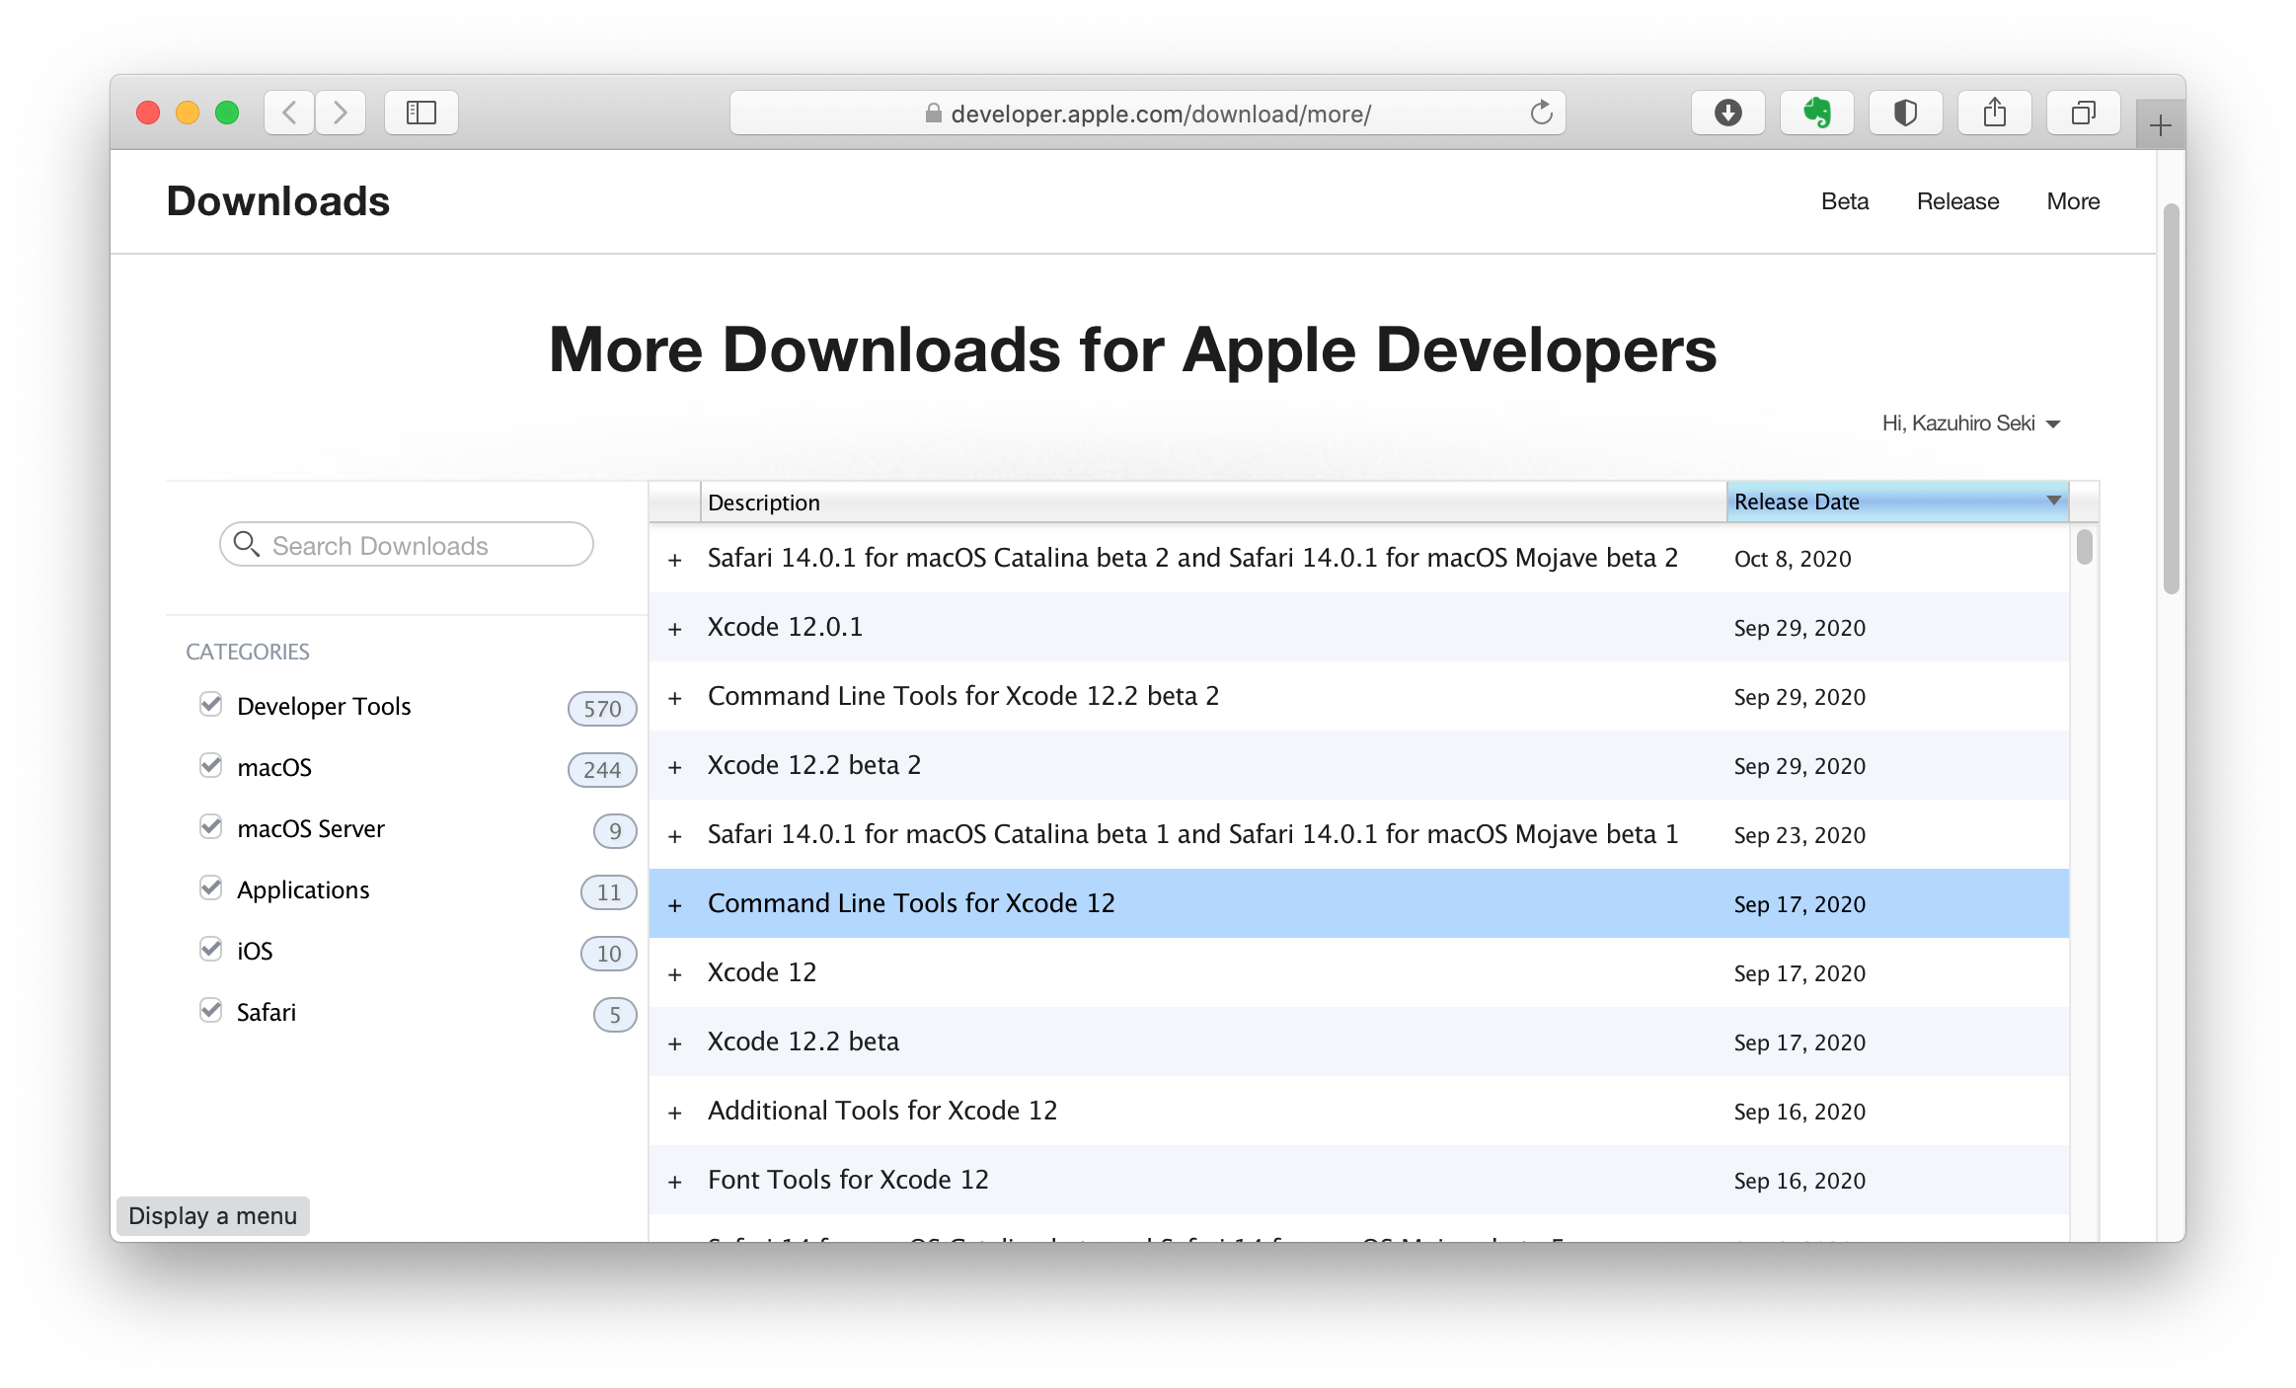Open the Share toolbar button
Image resolution: width=2296 pixels, height=1388 pixels.
pos(1994,113)
